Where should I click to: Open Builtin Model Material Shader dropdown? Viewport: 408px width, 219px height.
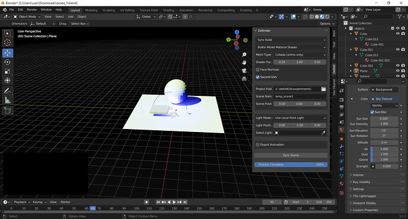pyautogui.click(x=291, y=47)
